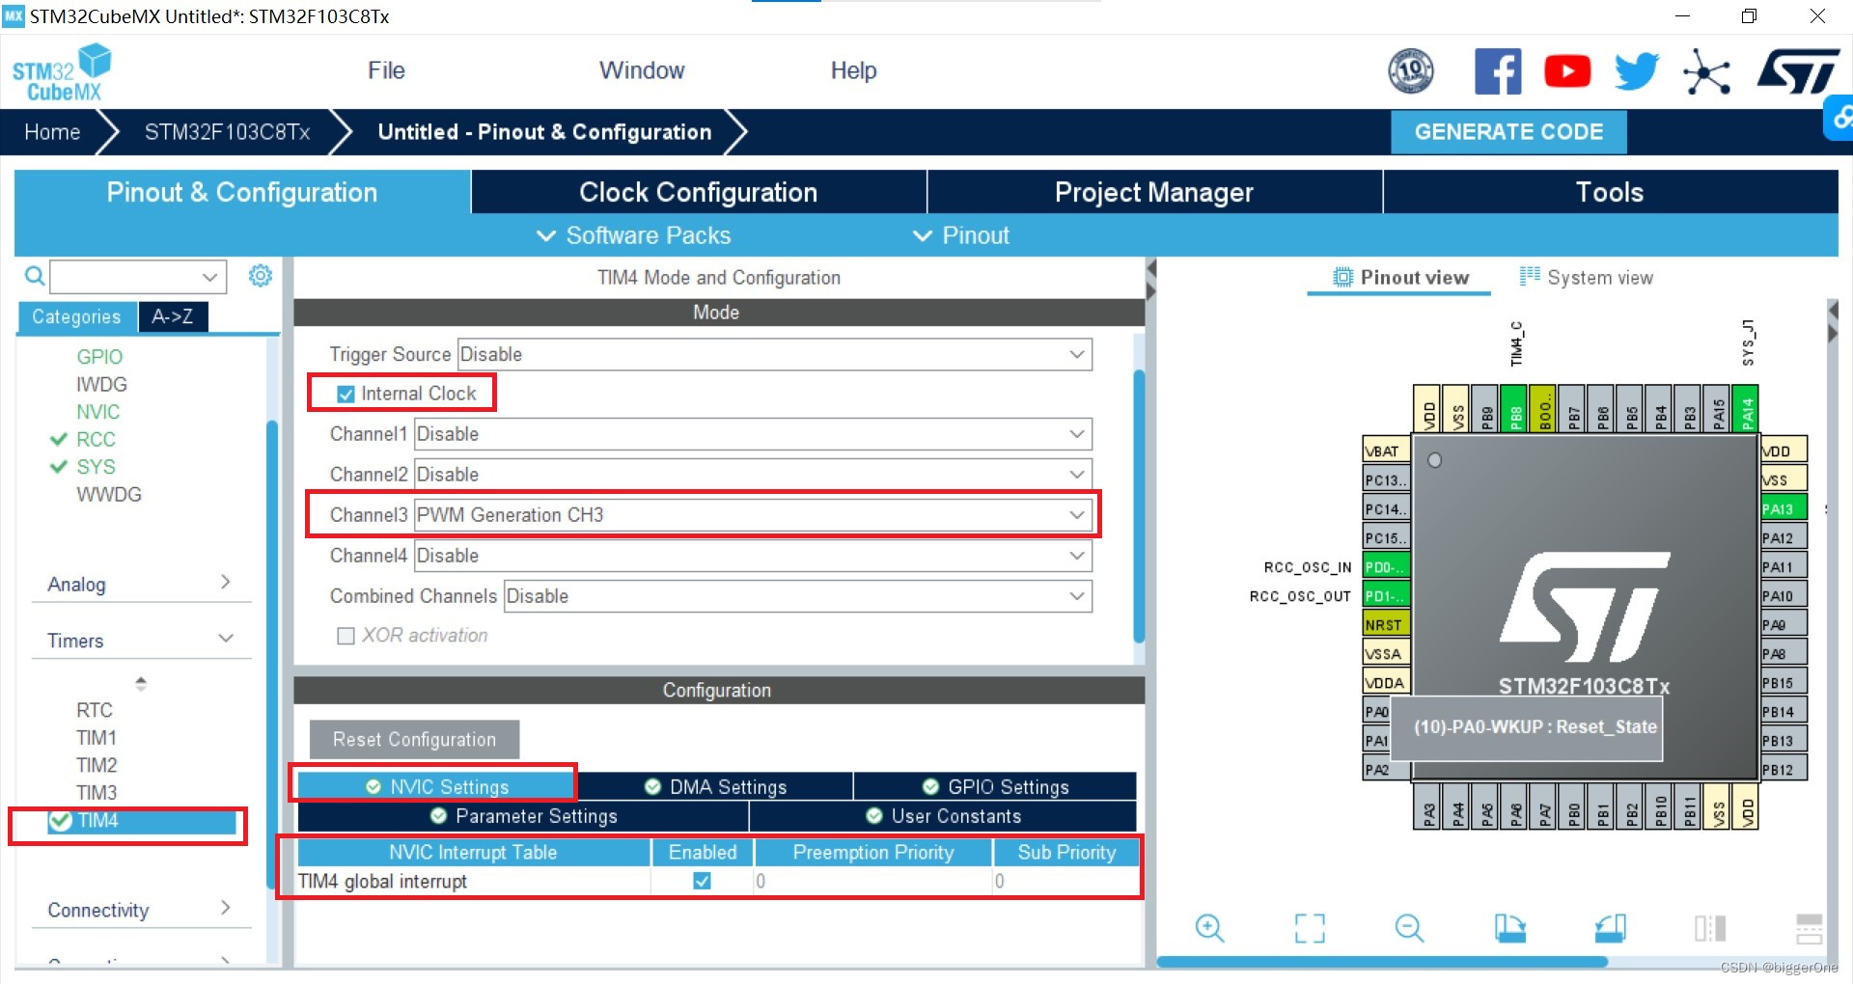Viewport: 1853px width, 984px height.
Task: Open the category search combo box
Action: tap(138, 277)
